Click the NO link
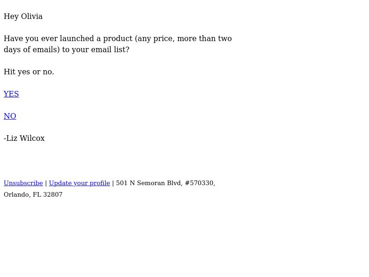The width and height of the screenshot is (369, 277). tap(10, 116)
